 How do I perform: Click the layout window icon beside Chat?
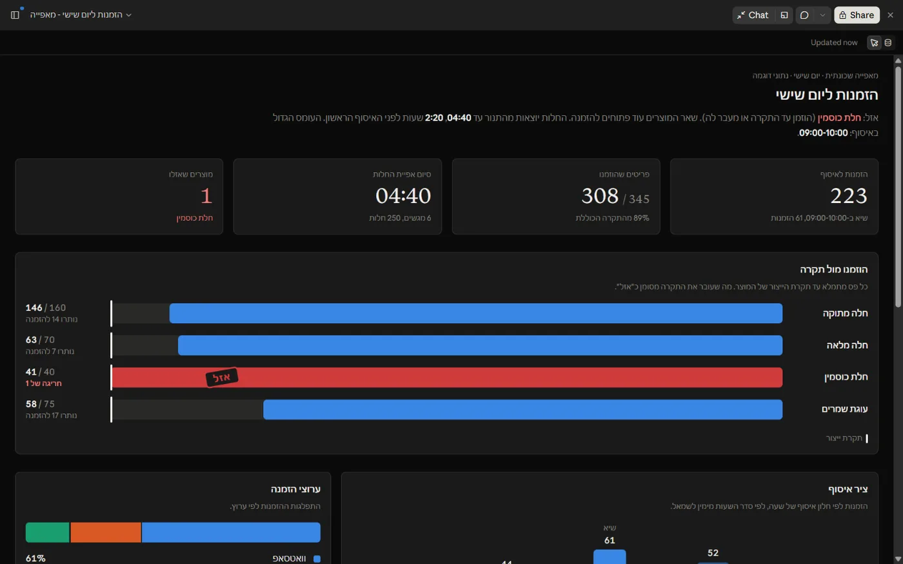[x=784, y=15]
